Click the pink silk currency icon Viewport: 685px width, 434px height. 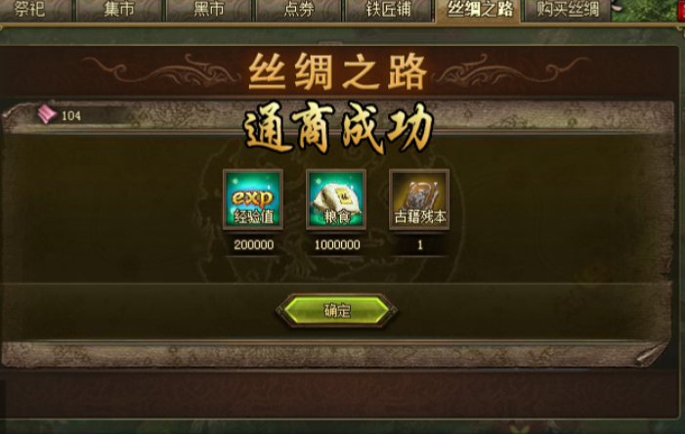pos(47,114)
